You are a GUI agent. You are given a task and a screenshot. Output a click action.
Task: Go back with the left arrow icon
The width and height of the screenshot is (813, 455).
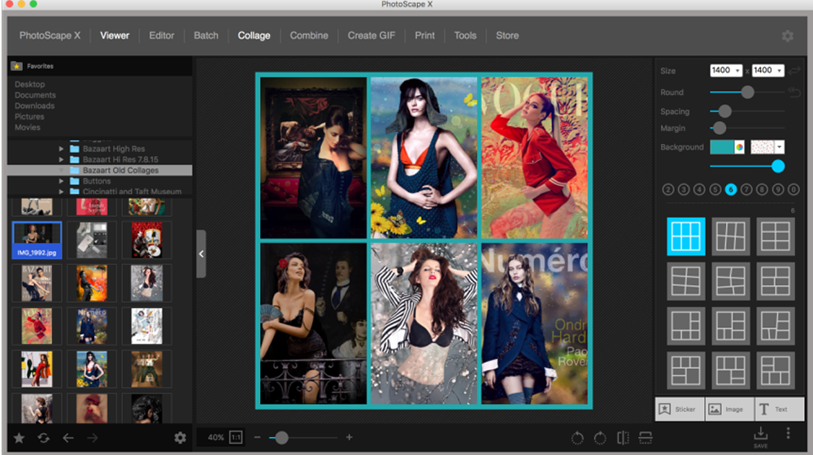click(x=68, y=438)
